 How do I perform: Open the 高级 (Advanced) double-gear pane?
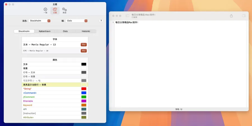click(x=64, y=10)
